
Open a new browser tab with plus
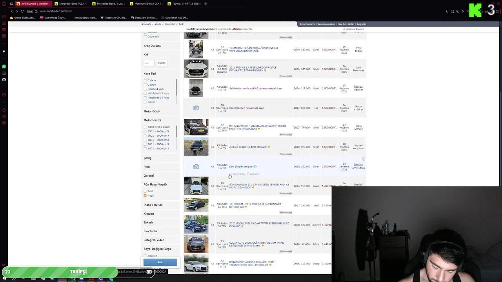click(206, 4)
